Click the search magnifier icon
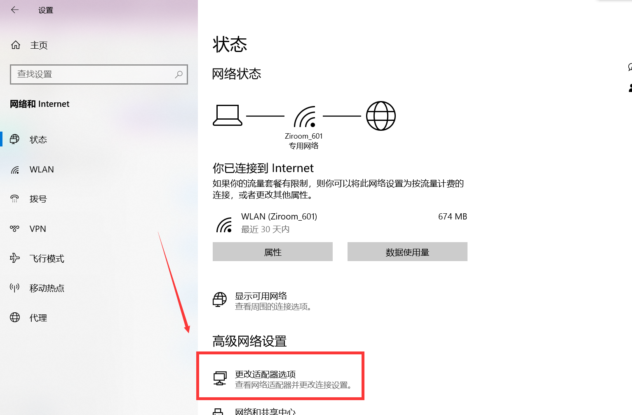The width and height of the screenshot is (632, 415). coord(179,74)
